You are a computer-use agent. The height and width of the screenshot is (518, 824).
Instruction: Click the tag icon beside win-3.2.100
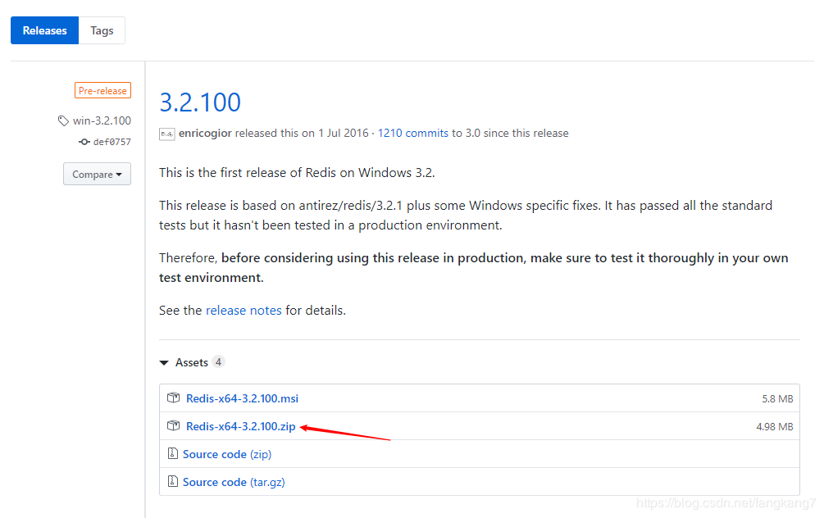click(63, 120)
